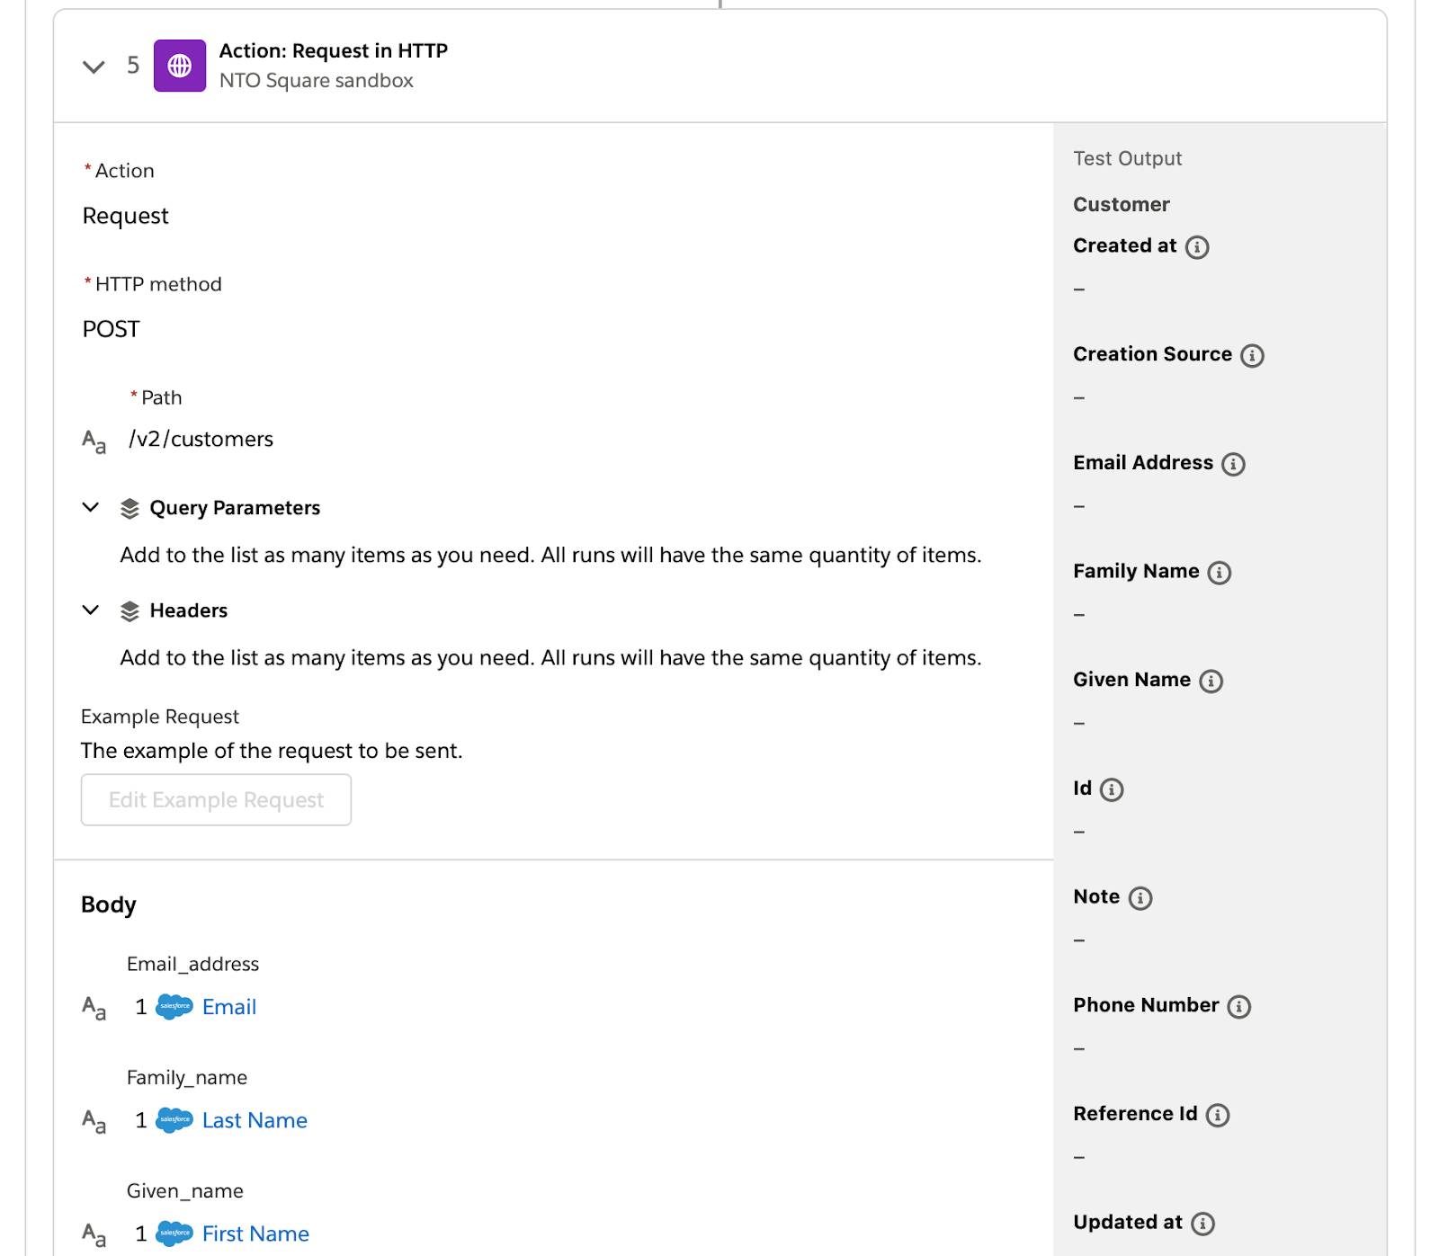Click the First Name data pill link
The width and height of the screenshot is (1439, 1256).
[255, 1234]
